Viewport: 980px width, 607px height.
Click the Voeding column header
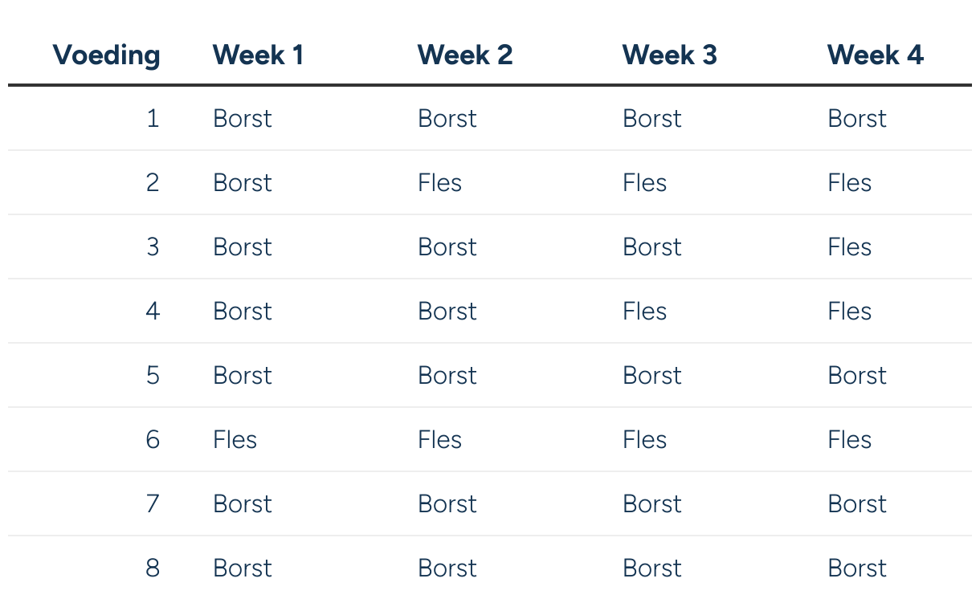pos(106,55)
